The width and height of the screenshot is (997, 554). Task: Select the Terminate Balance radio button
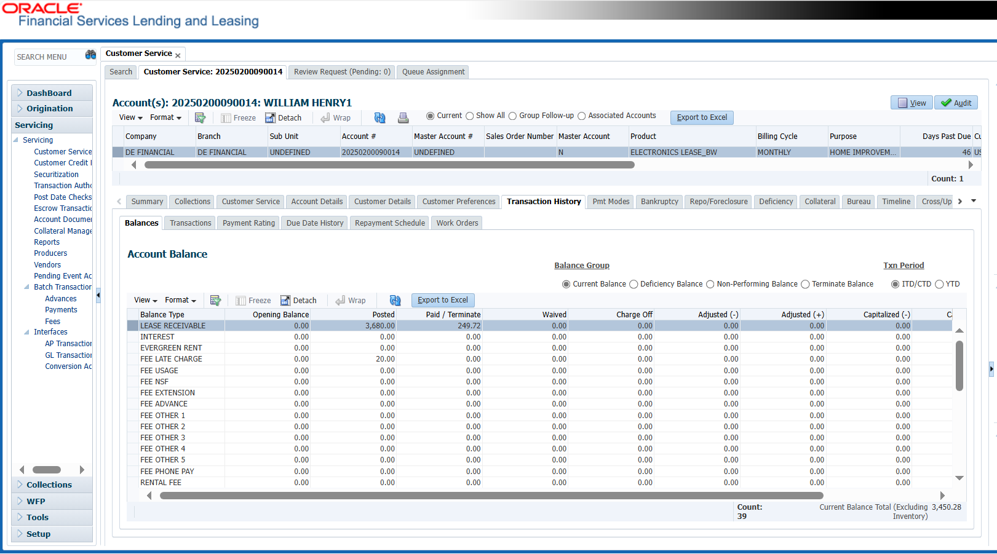(x=805, y=284)
